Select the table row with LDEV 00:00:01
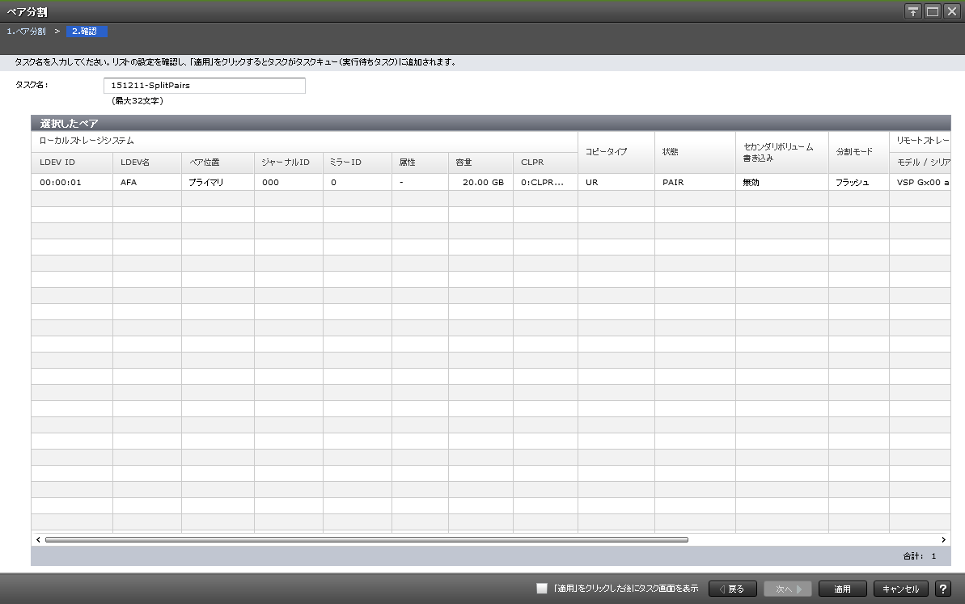 tap(71, 183)
